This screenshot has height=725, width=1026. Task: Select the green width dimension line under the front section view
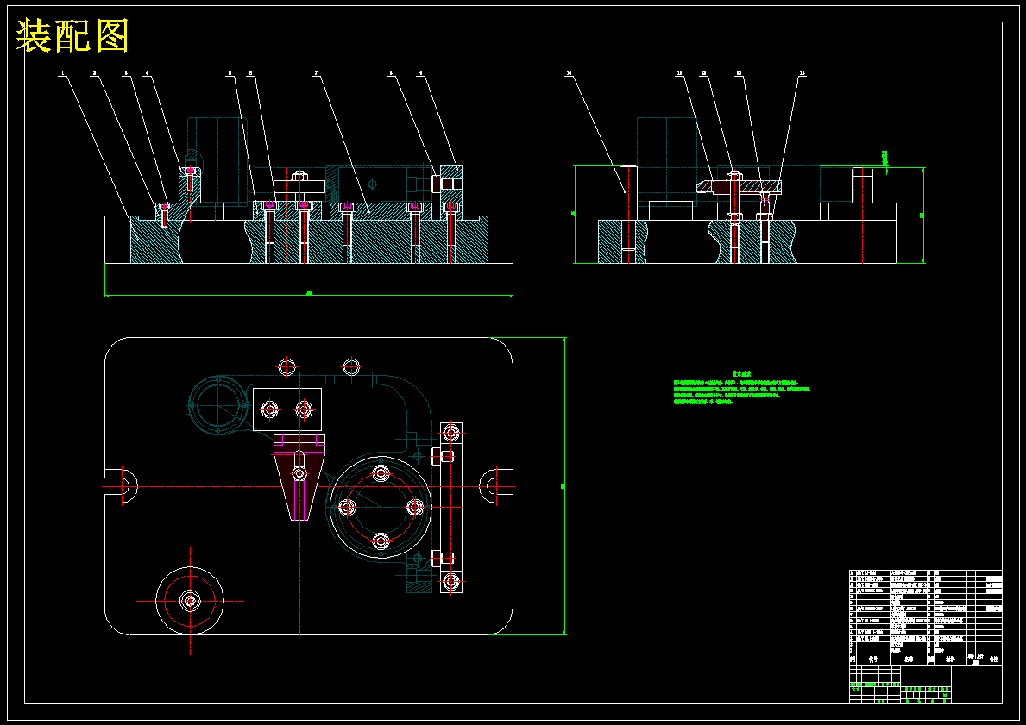309,295
